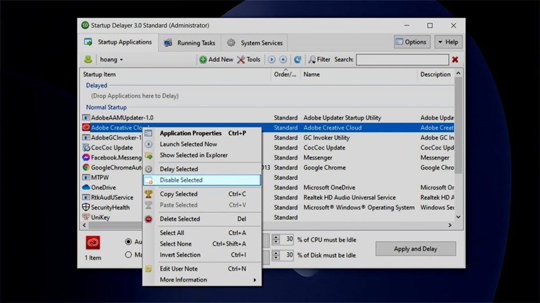Adjust the CPU idle percent stepper
Viewport: 540px width, 303px height.
276,240
